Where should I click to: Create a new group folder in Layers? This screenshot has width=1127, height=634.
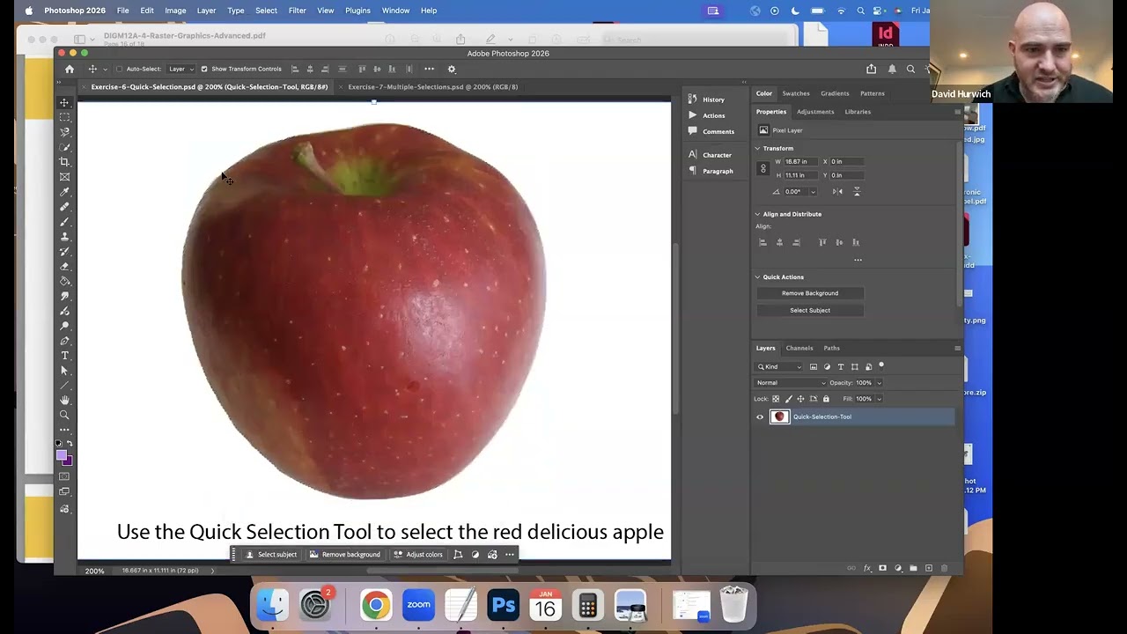click(913, 568)
